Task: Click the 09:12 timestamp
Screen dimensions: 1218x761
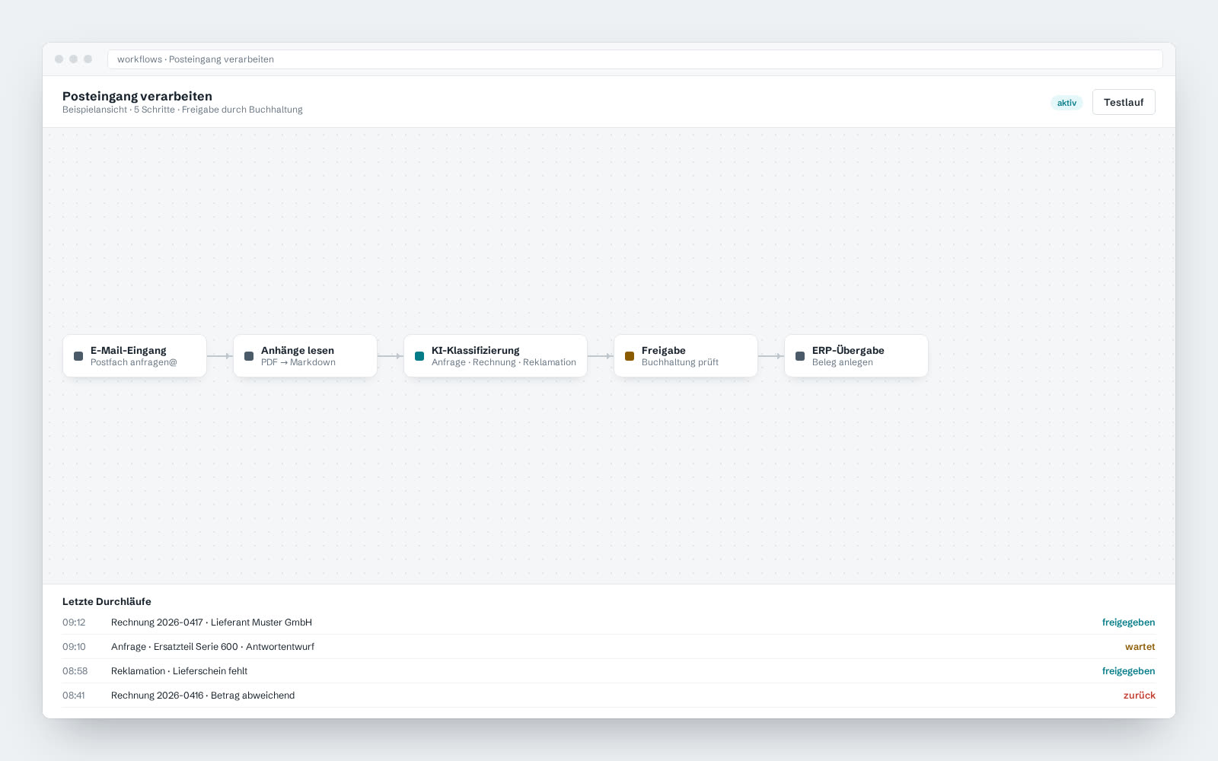Action: click(74, 622)
